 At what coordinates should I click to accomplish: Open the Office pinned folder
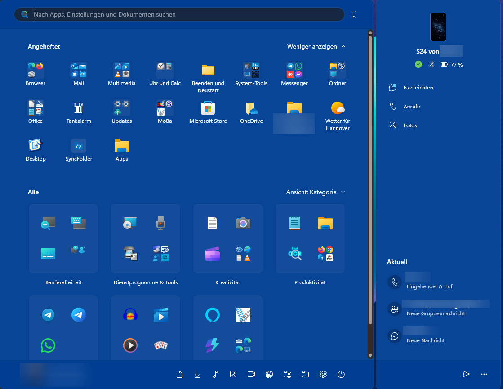point(36,112)
